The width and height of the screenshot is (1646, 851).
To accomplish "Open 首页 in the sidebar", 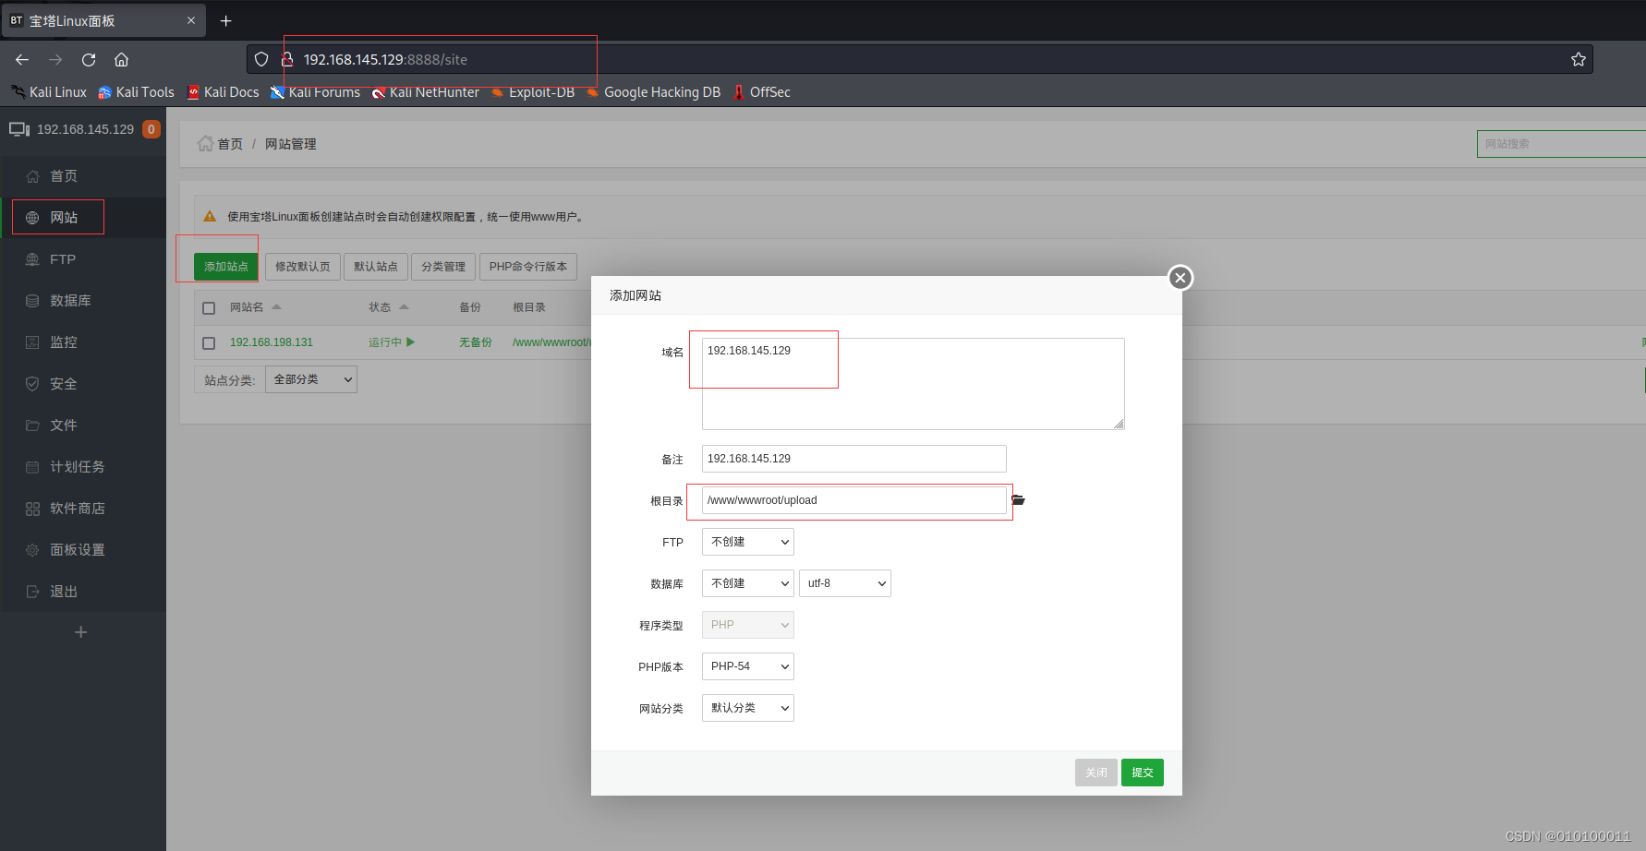I will click(x=83, y=176).
